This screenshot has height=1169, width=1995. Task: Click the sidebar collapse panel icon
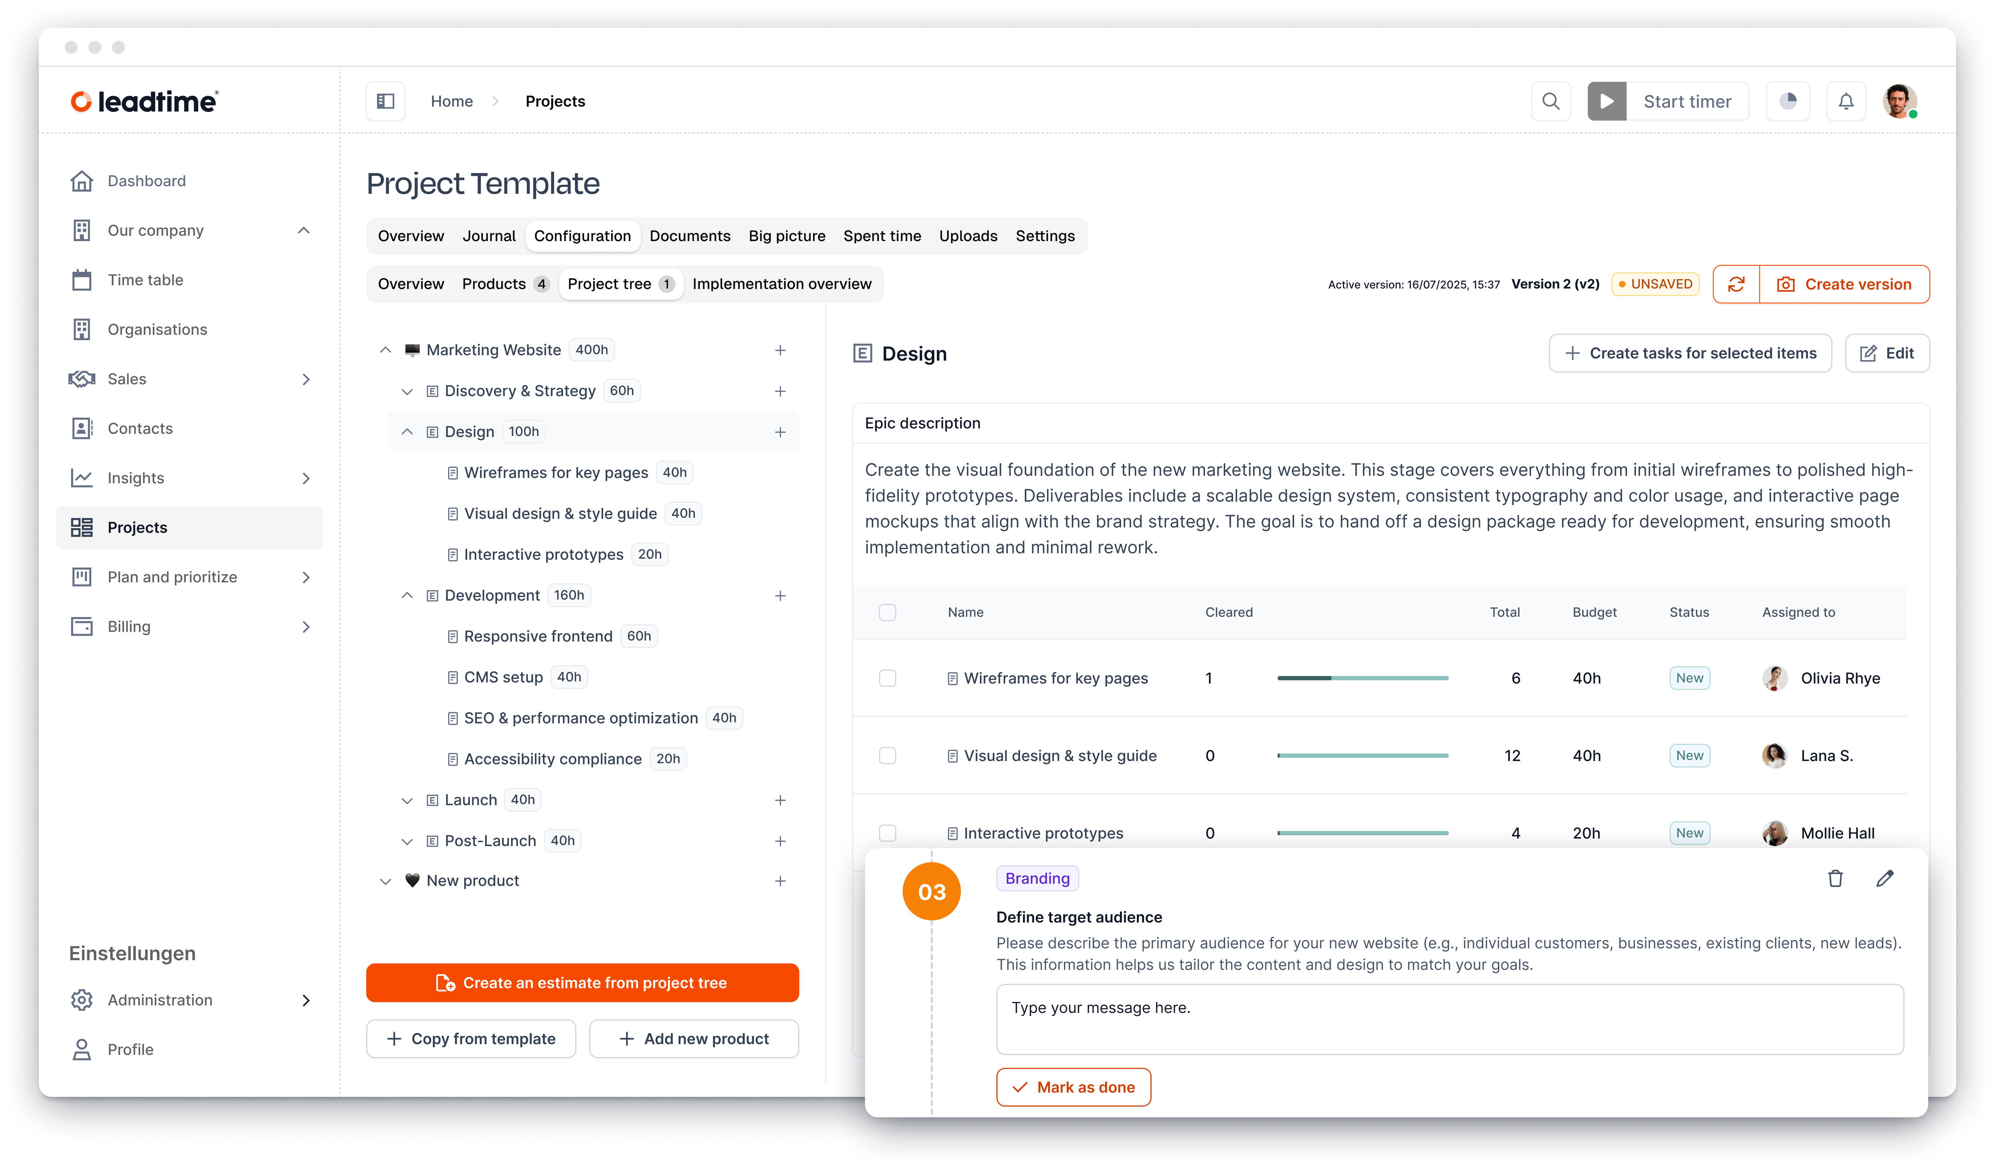coord(386,101)
